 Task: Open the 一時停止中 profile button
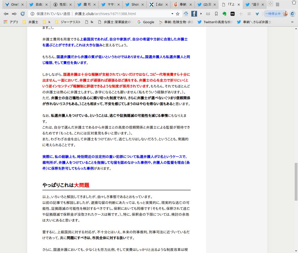click(276, 14)
